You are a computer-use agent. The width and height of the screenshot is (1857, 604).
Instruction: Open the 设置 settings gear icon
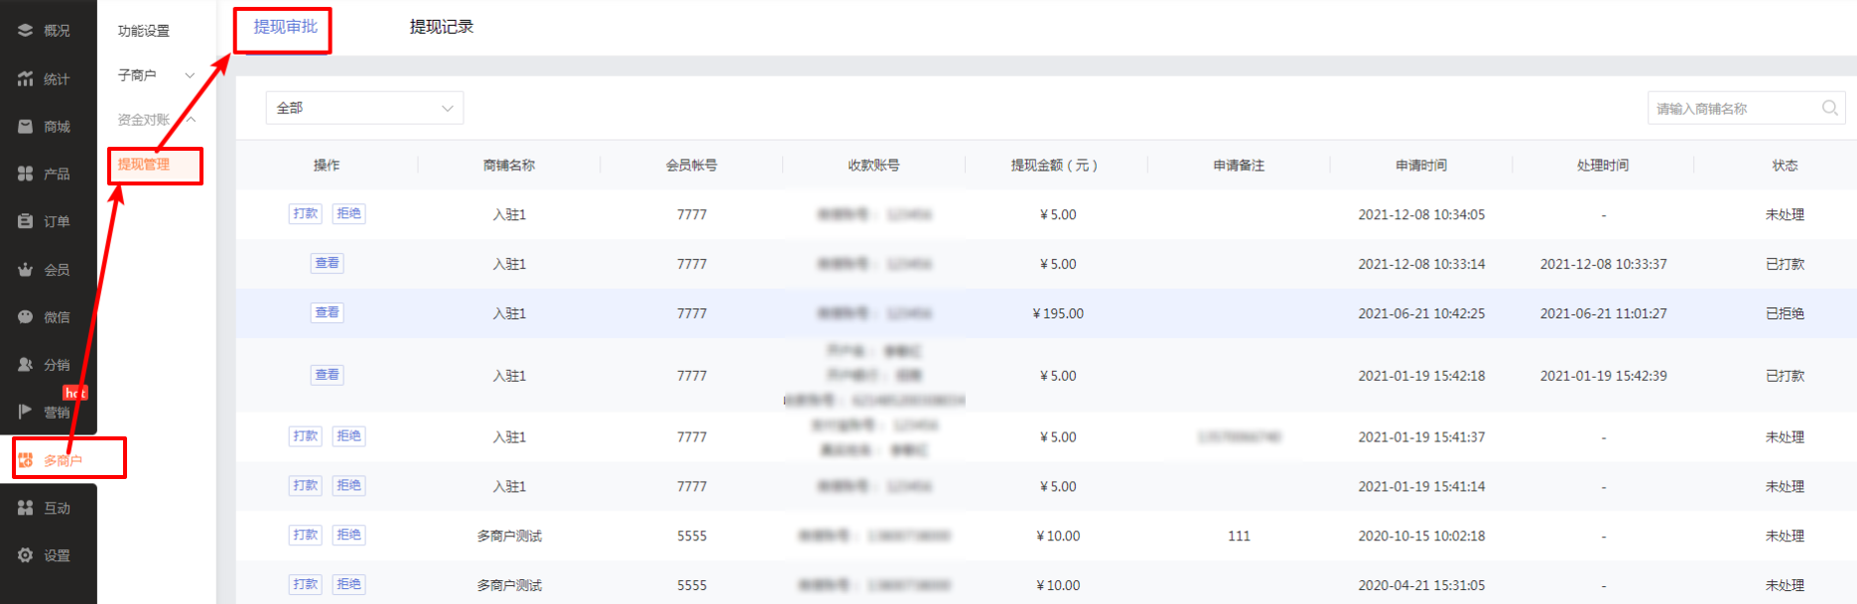pos(26,554)
